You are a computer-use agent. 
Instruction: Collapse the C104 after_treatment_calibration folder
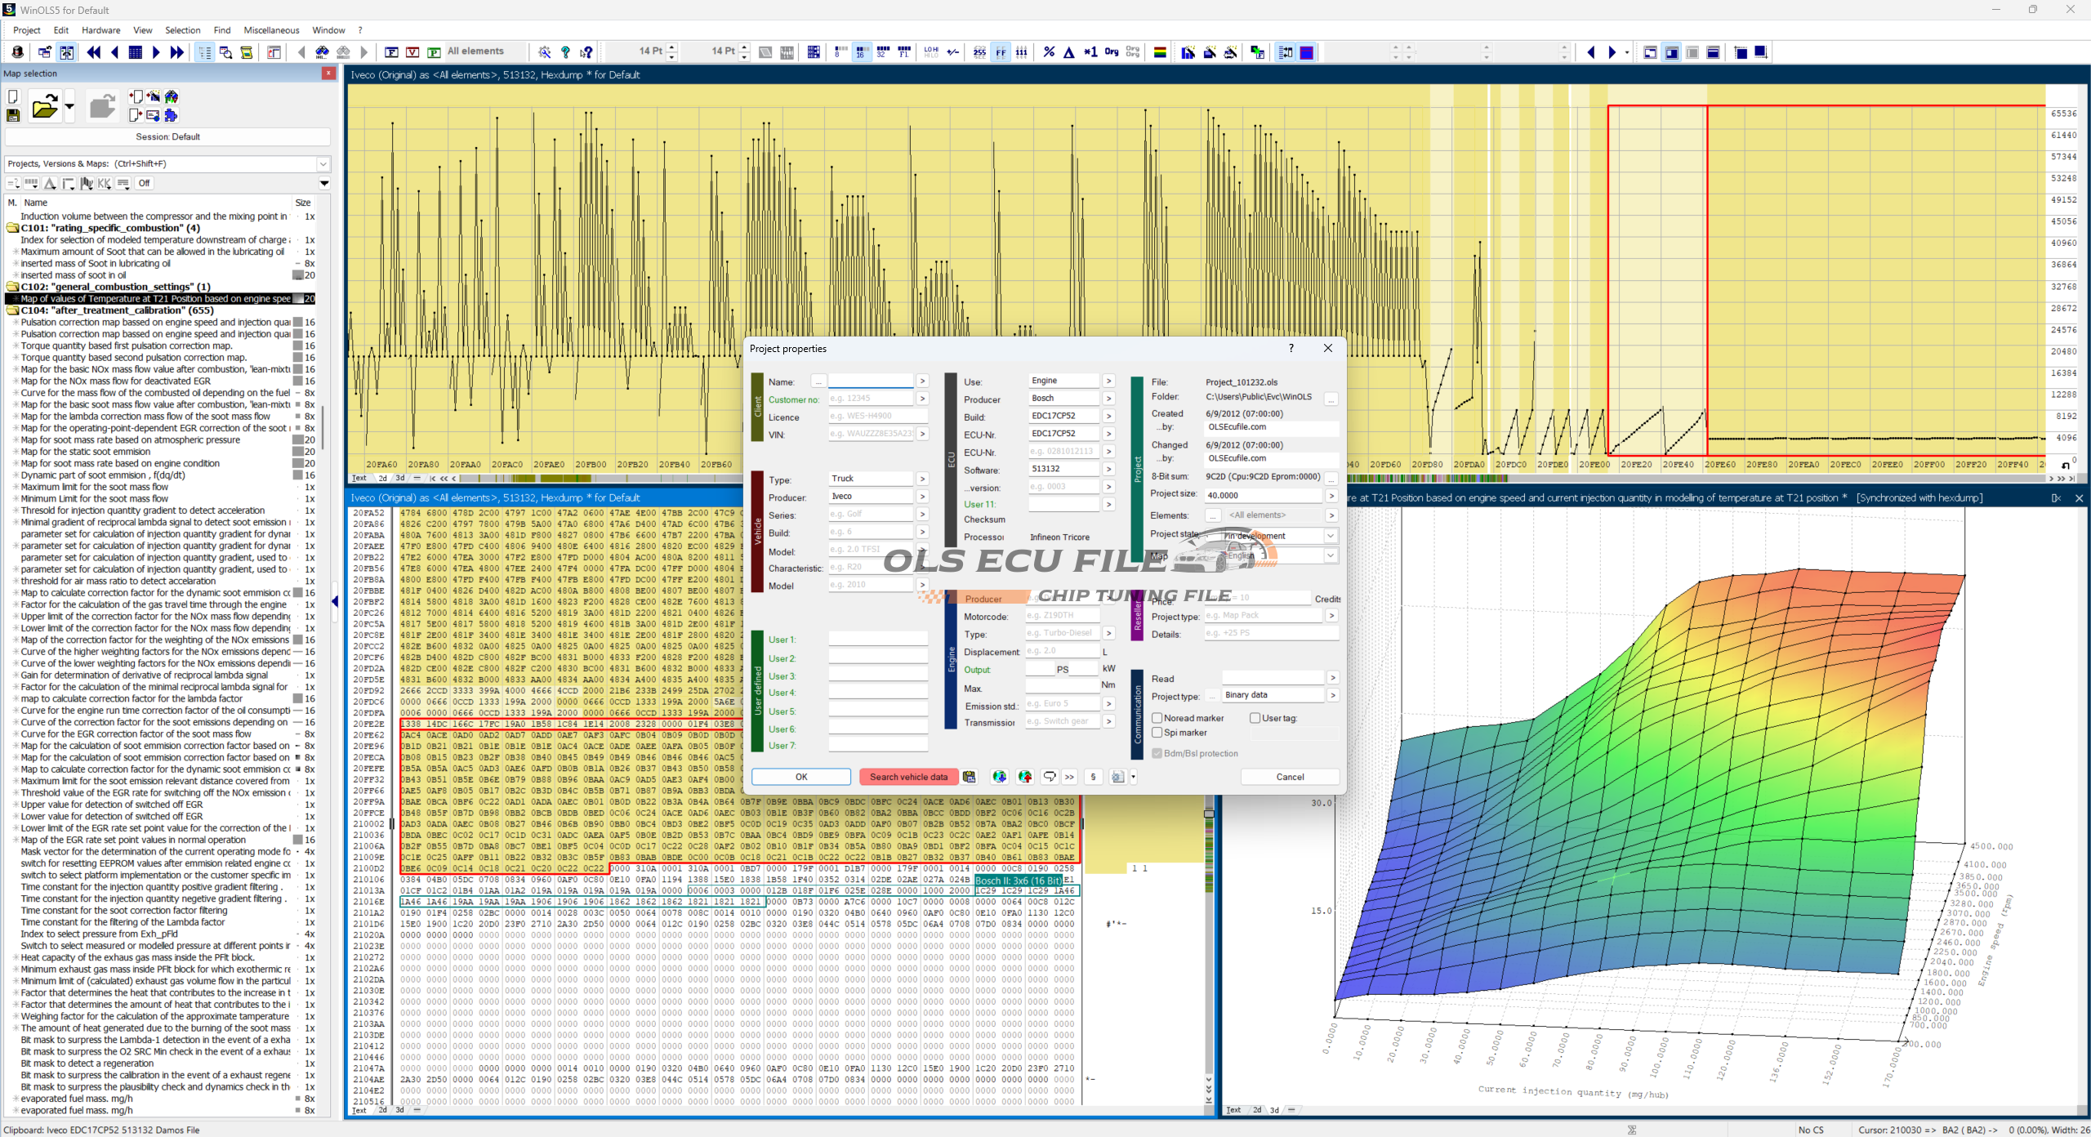coord(12,310)
